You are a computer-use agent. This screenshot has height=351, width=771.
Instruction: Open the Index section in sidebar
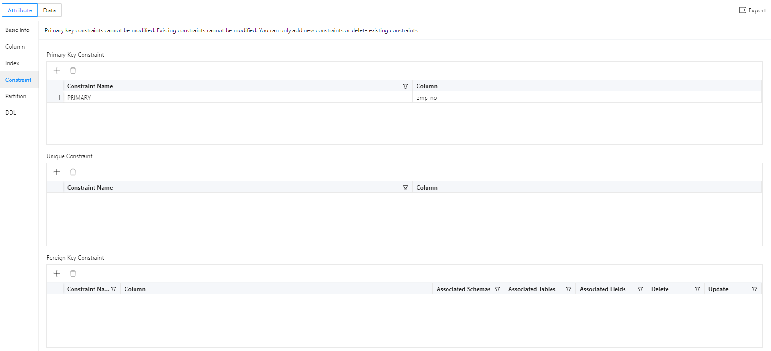pos(12,63)
